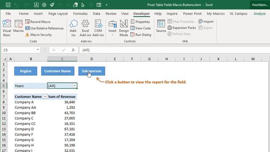Open the My Macros tab
This screenshot has width=270, height=152.
point(216,14)
